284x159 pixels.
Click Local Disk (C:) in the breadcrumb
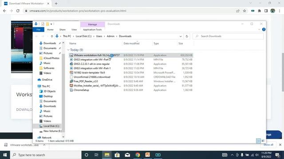pos(83,36)
